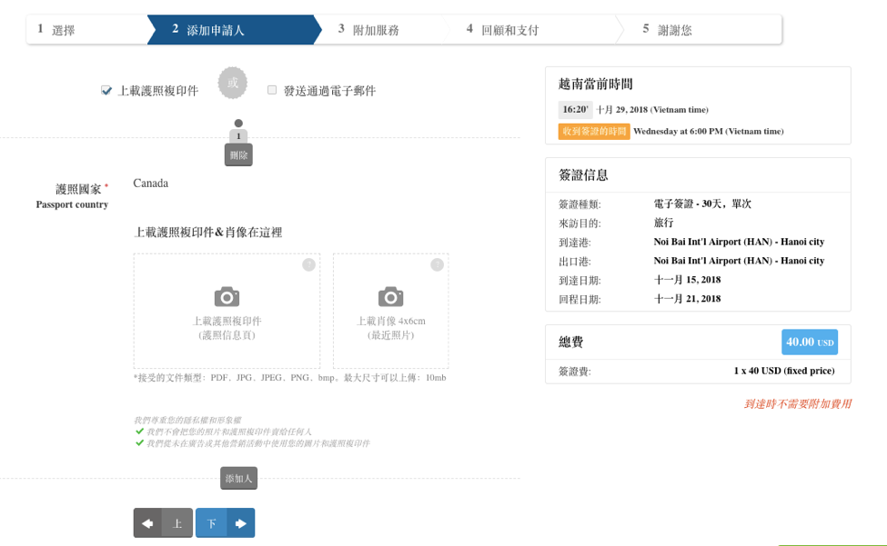The height and width of the screenshot is (546, 887).
Task: Click 添加人 to add another applicant
Action: coord(238,478)
